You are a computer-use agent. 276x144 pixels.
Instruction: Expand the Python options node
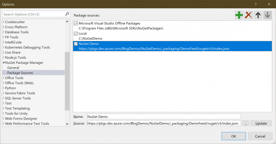click(x=4, y=88)
